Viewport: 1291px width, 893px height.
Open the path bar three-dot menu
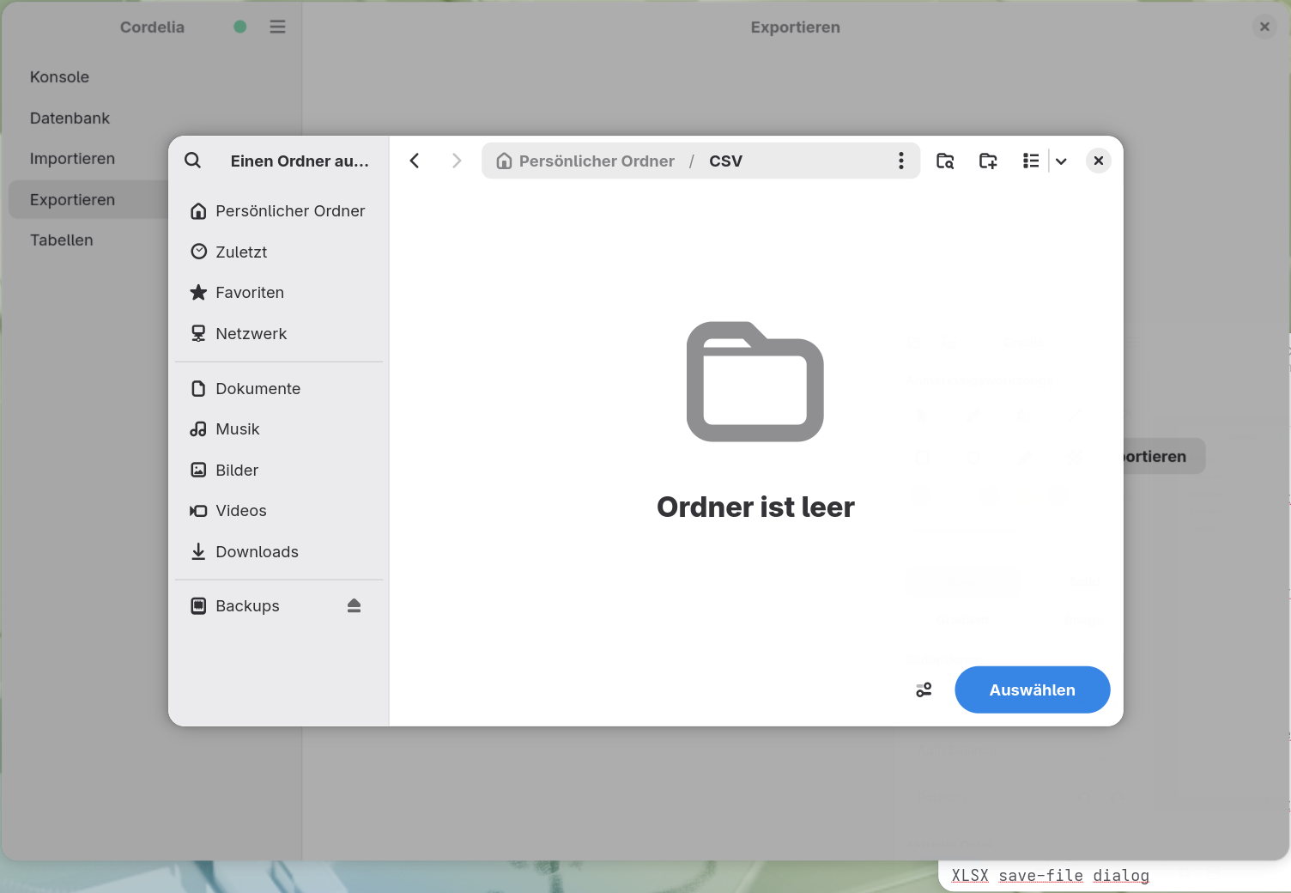pos(900,161)
